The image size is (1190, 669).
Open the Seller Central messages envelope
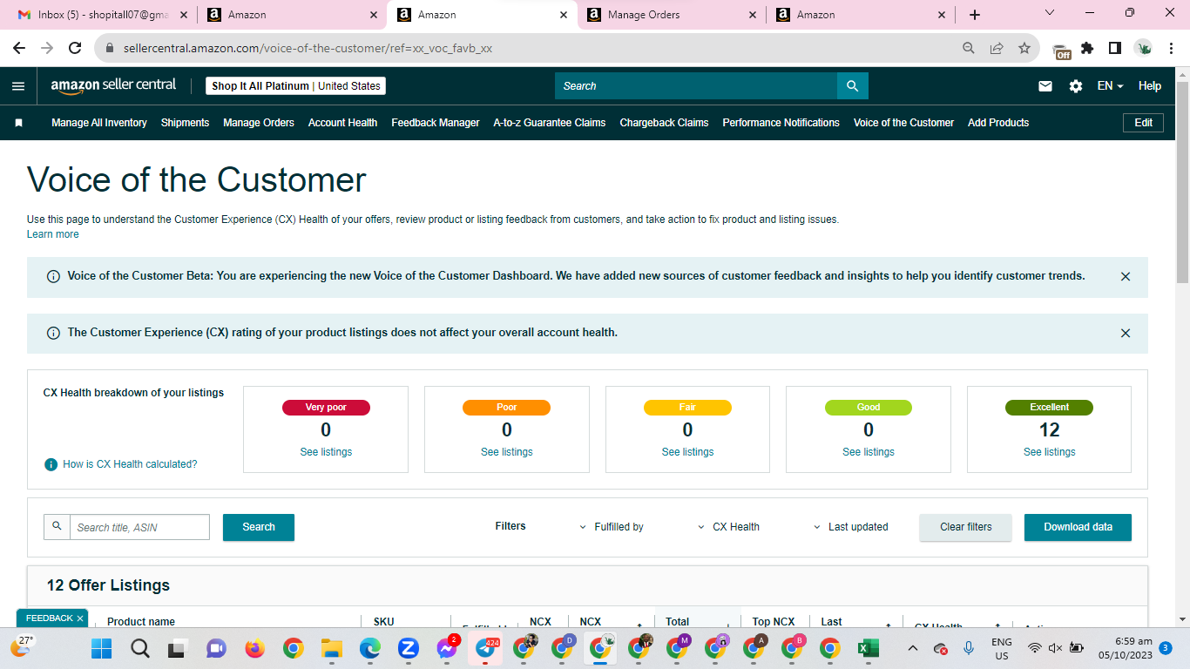click(1045, 86)
